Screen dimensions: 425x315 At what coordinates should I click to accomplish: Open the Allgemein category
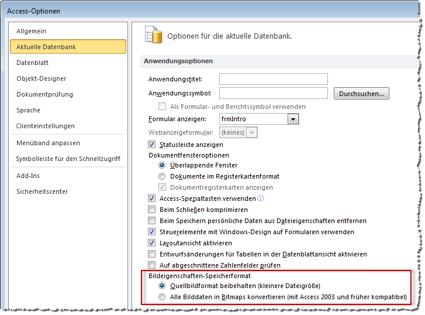(31, 31)
